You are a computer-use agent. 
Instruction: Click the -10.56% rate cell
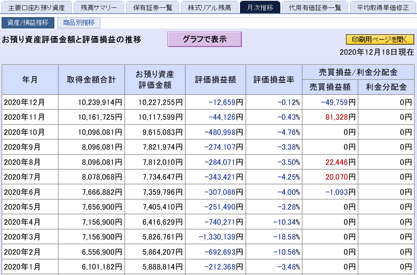[x=274, y=252]
